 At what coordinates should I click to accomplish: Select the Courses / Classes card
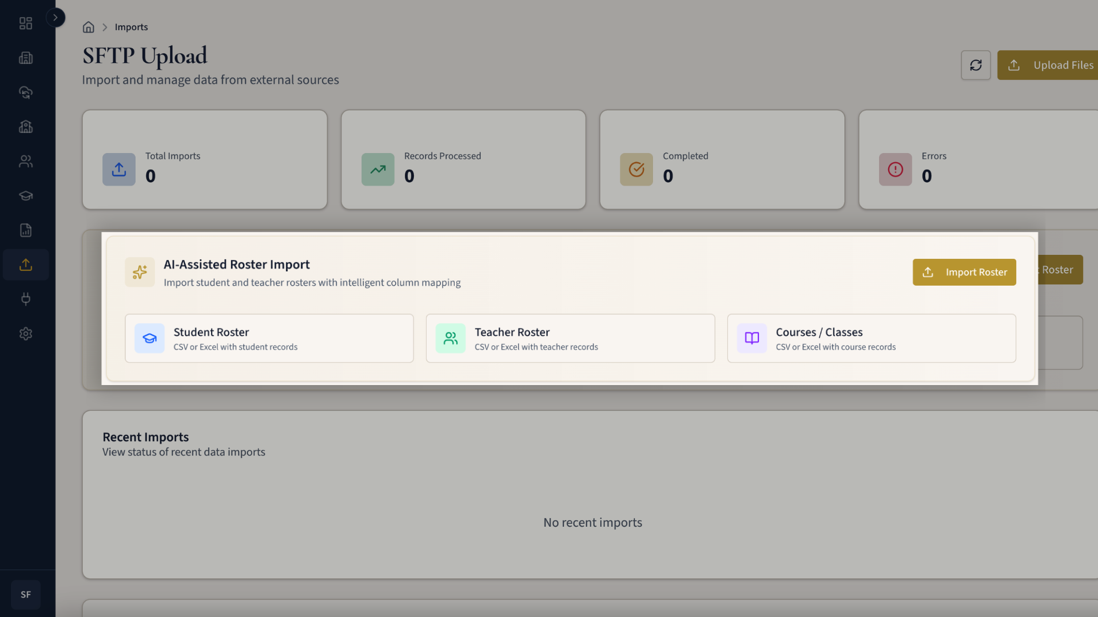871,338
